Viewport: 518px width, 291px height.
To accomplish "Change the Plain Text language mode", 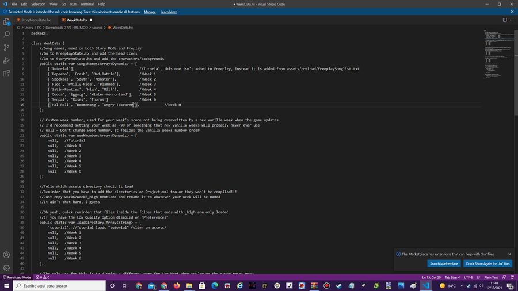I will [491, 277].
